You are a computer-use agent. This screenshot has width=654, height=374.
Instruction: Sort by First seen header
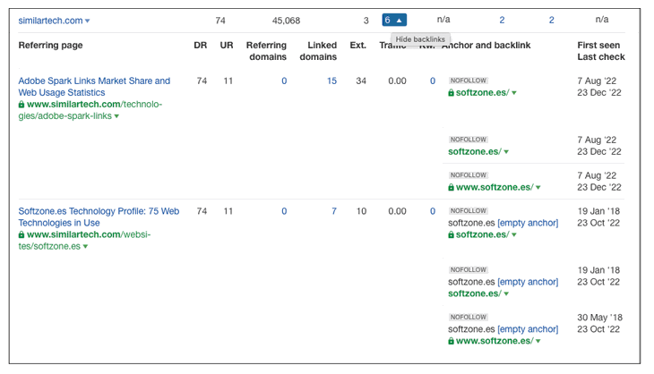600,45
